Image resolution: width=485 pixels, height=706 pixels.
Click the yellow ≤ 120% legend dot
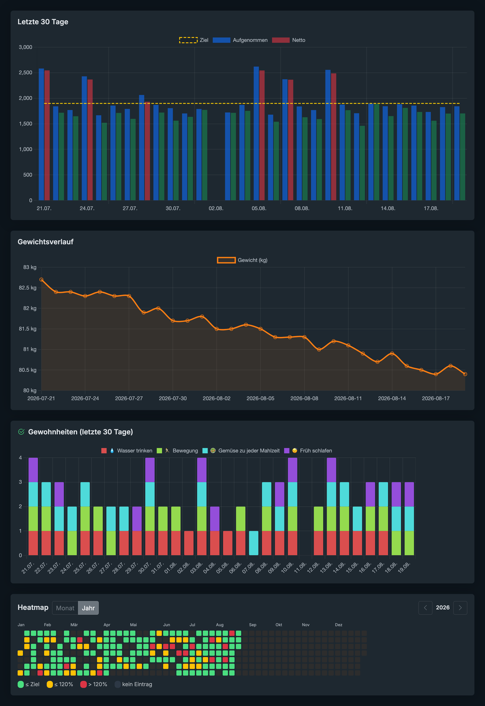[50, 684]
